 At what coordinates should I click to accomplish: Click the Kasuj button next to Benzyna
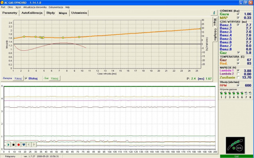tap(18, 78)
